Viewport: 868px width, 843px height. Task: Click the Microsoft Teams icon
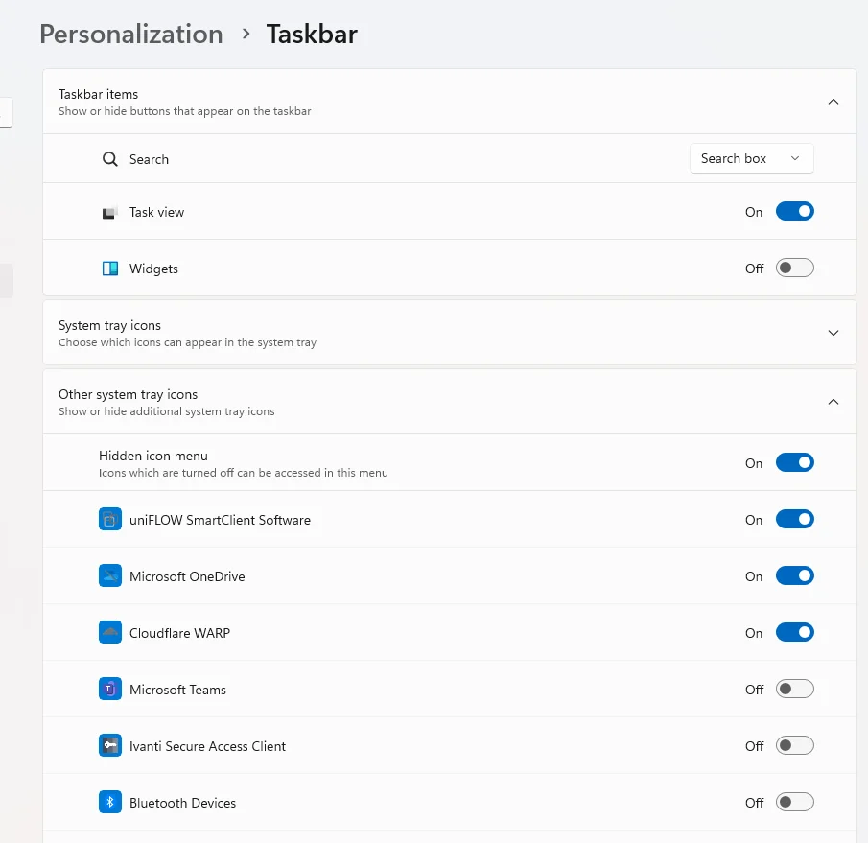(x=110, y=690)
